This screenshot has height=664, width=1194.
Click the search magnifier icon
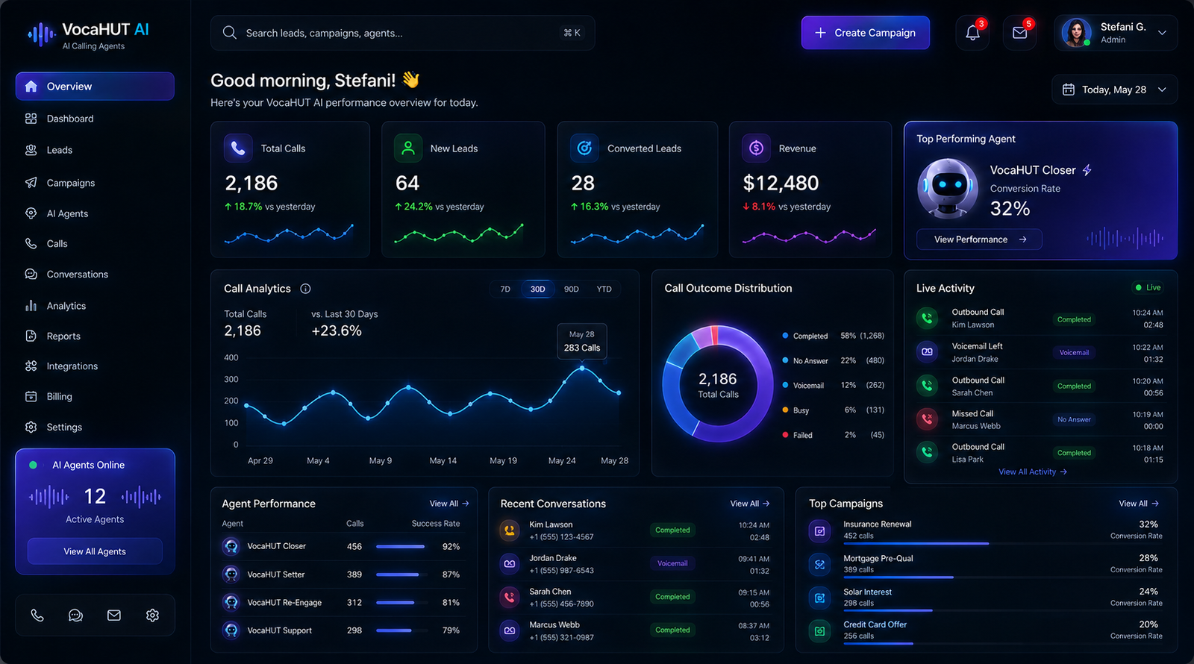pyautogui.click(x=230, y=33)
